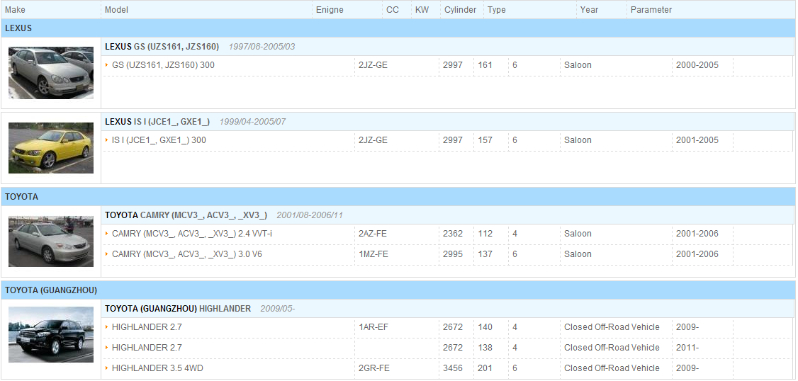
Task: Click the 2001-2005 year range
Action: click(x=697, y=140)
